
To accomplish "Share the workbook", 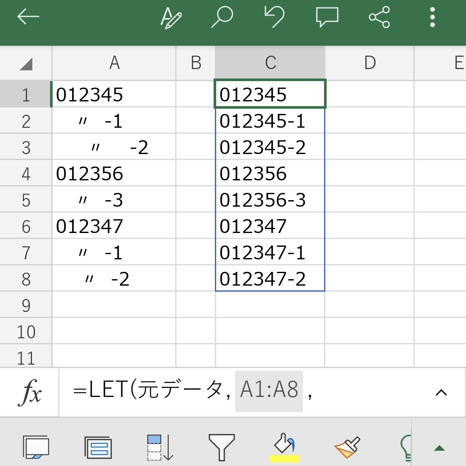I will tap(379, 18).
